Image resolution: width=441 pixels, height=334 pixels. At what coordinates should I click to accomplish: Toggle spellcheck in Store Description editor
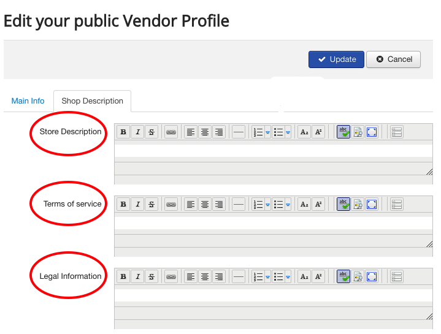[x=343, y=132]
